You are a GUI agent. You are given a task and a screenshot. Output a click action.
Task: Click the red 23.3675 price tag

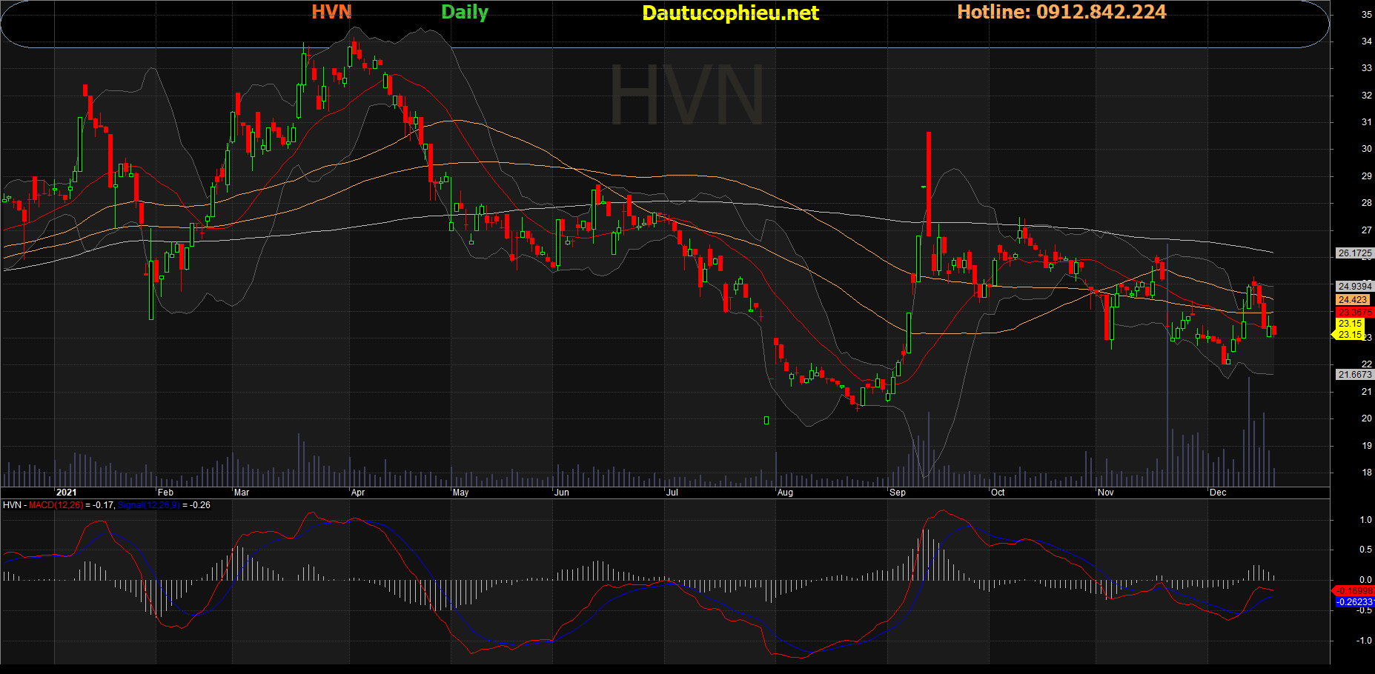1354,313
